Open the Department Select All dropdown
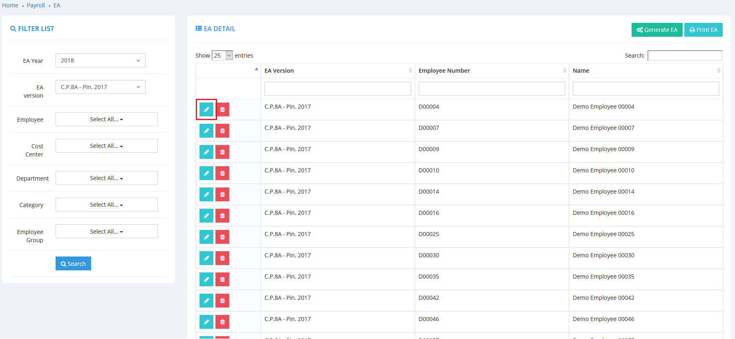735x339 pixels. point(106,178)
